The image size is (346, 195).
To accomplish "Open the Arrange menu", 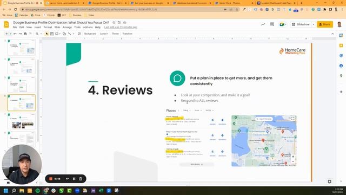I will click(67, 27).
